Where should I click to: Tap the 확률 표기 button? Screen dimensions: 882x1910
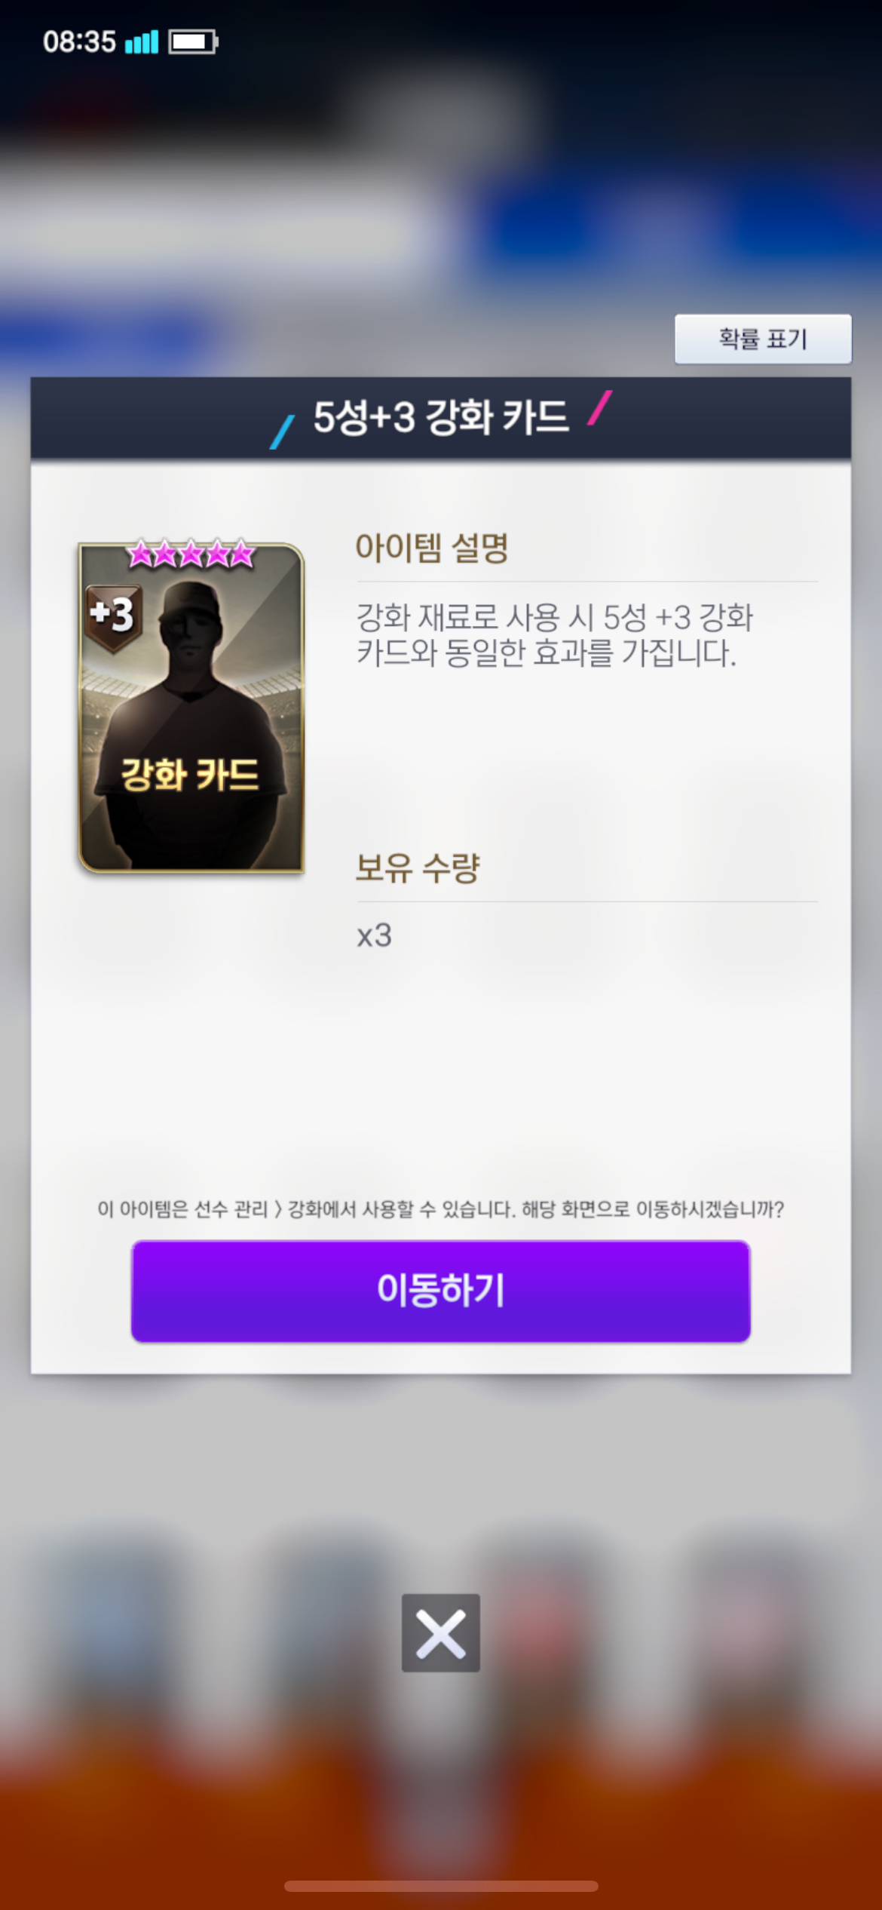(763, 339)
